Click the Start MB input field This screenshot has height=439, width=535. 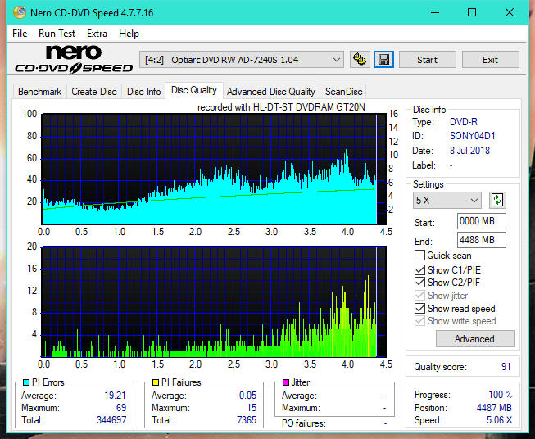click(x=481, y=221)
